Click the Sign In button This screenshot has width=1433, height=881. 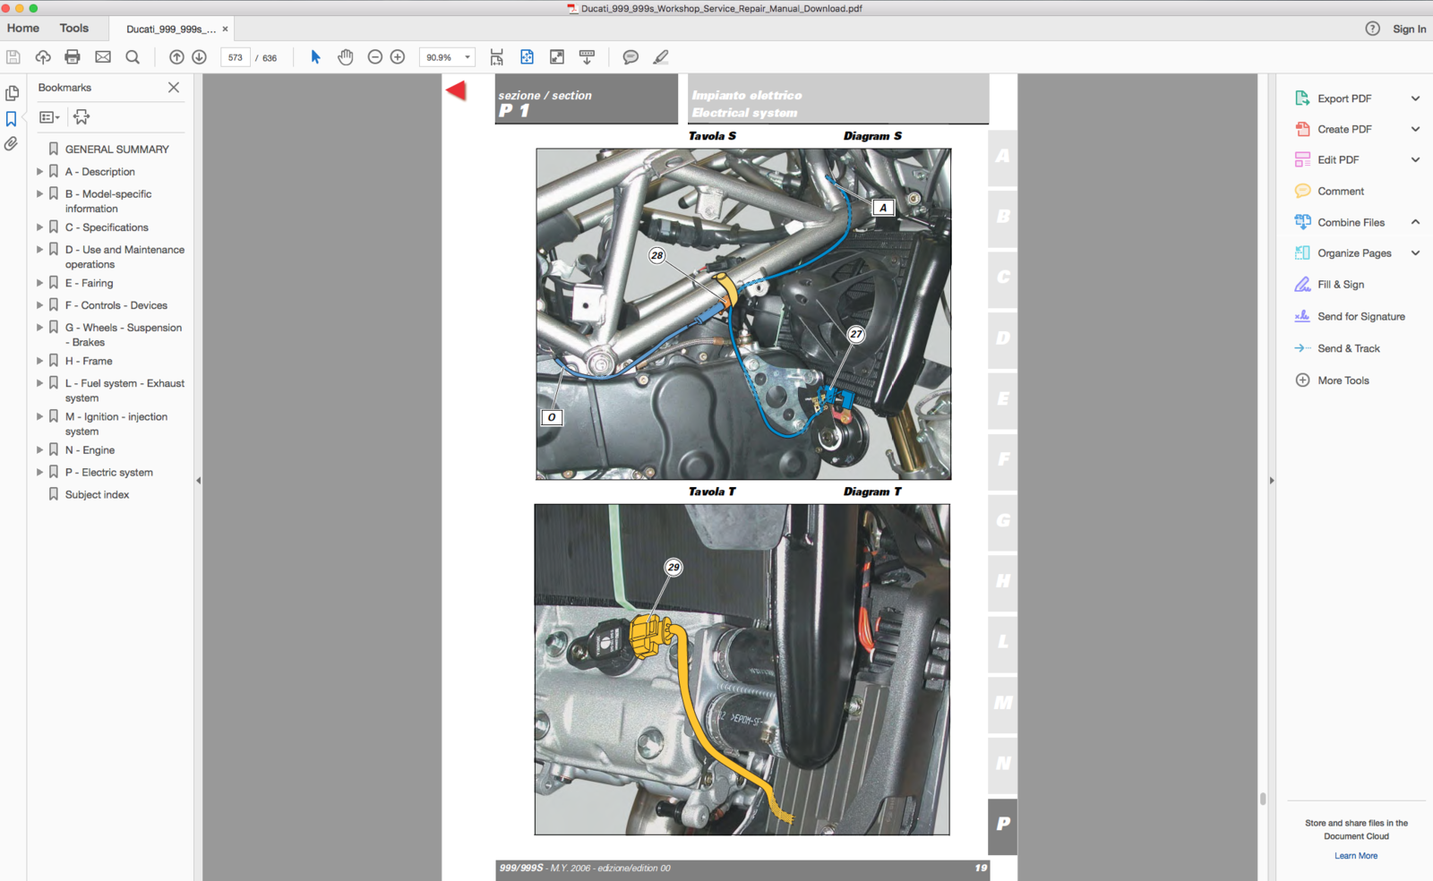coord(1409,30)
